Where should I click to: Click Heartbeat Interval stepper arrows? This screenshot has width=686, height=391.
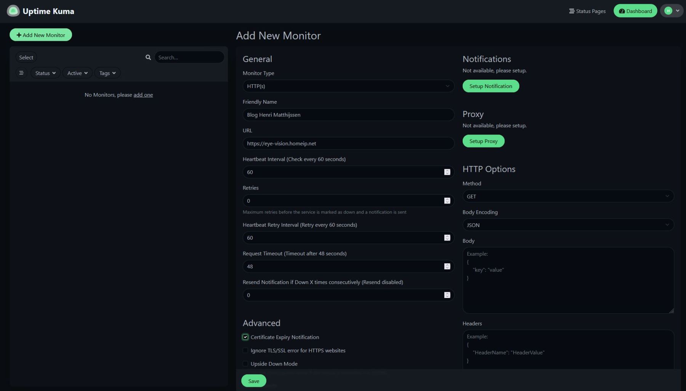pos(447,172)
